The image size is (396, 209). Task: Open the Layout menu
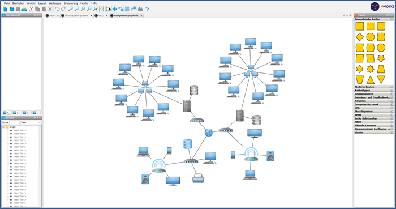click(x=42, y=3)
